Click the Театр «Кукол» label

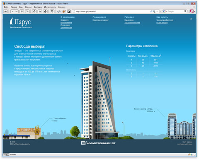pyautogui.click(x=60, y=118)
